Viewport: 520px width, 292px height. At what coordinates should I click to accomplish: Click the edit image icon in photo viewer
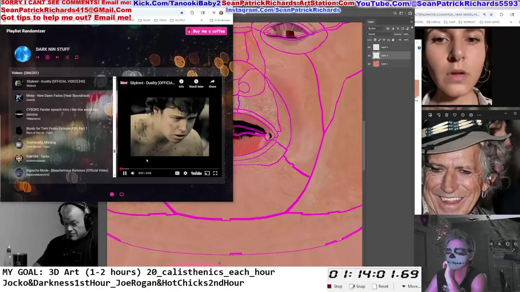click(430, 115)
